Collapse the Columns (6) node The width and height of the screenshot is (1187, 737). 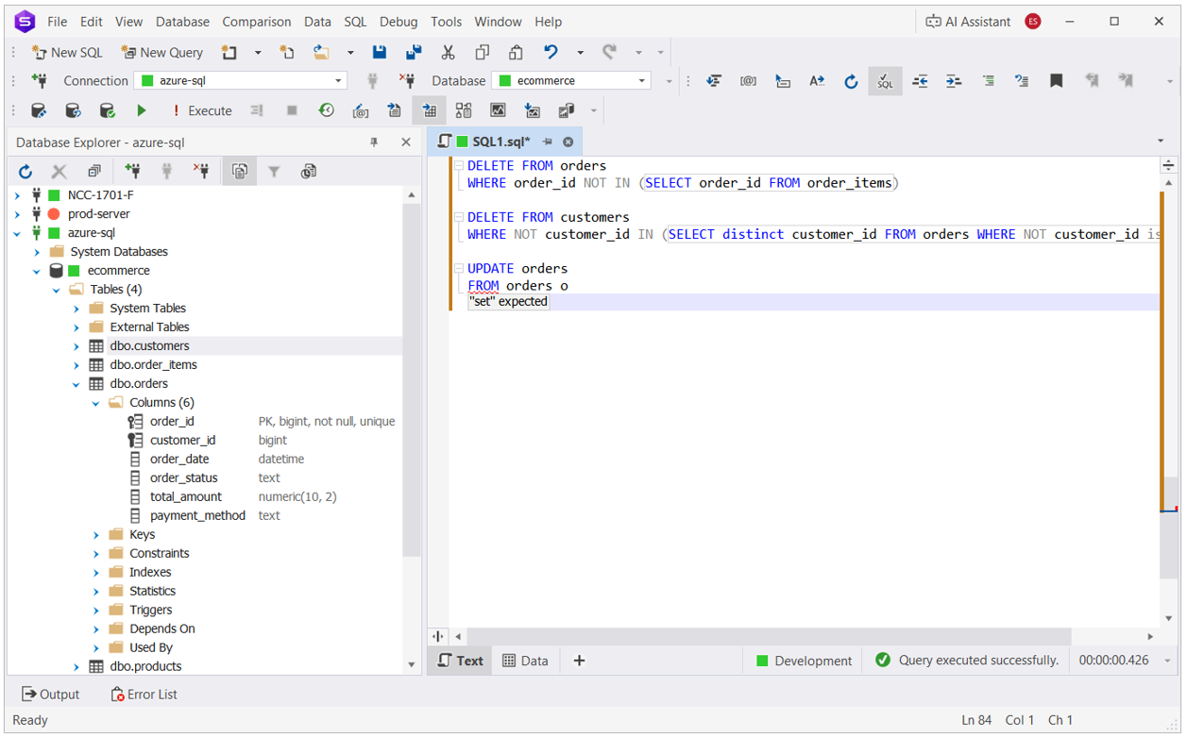click(96, 403)
